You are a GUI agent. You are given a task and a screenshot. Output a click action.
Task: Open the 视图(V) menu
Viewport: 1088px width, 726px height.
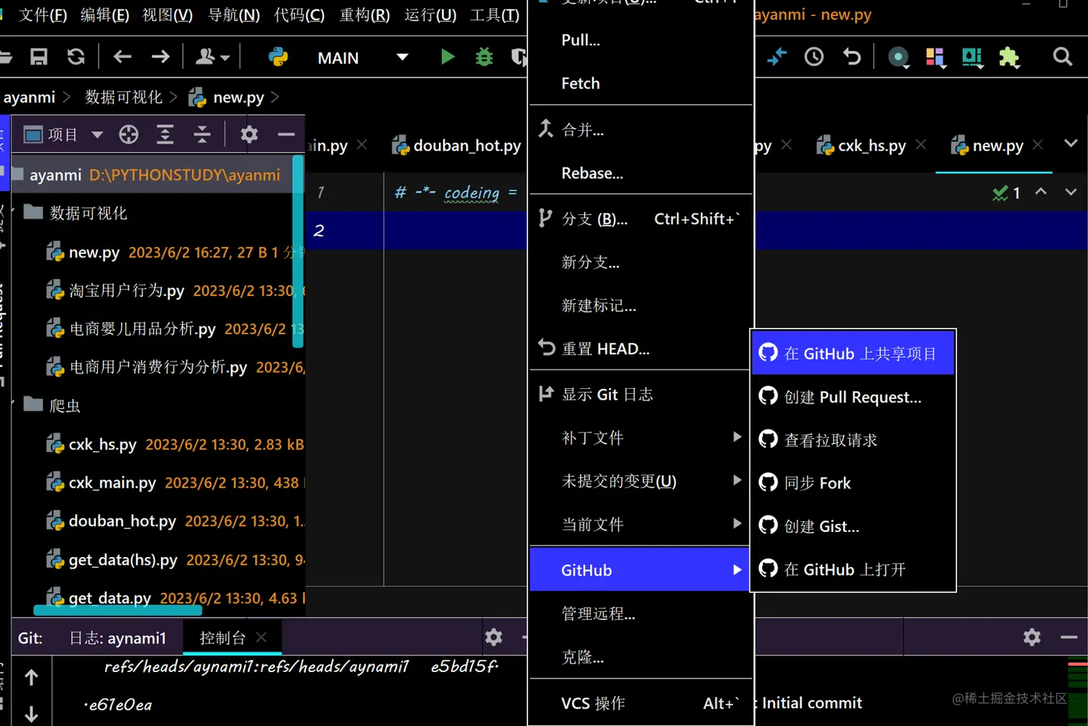pyautogui.click(x=168, y=15)
